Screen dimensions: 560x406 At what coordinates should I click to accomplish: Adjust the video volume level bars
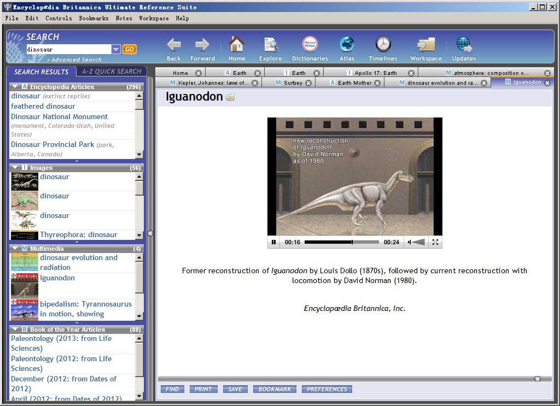click(x=418, y=242)
